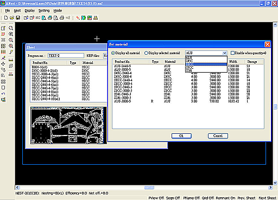This screenshot has height=200, width=278.
Task: Select the SECC-2440-4 row in material table
Action: (188, 80)
